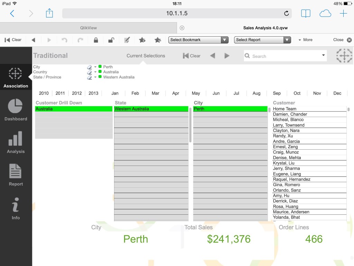Go back with Safari back arrow

pyautogui.click(x=12, y=14)
